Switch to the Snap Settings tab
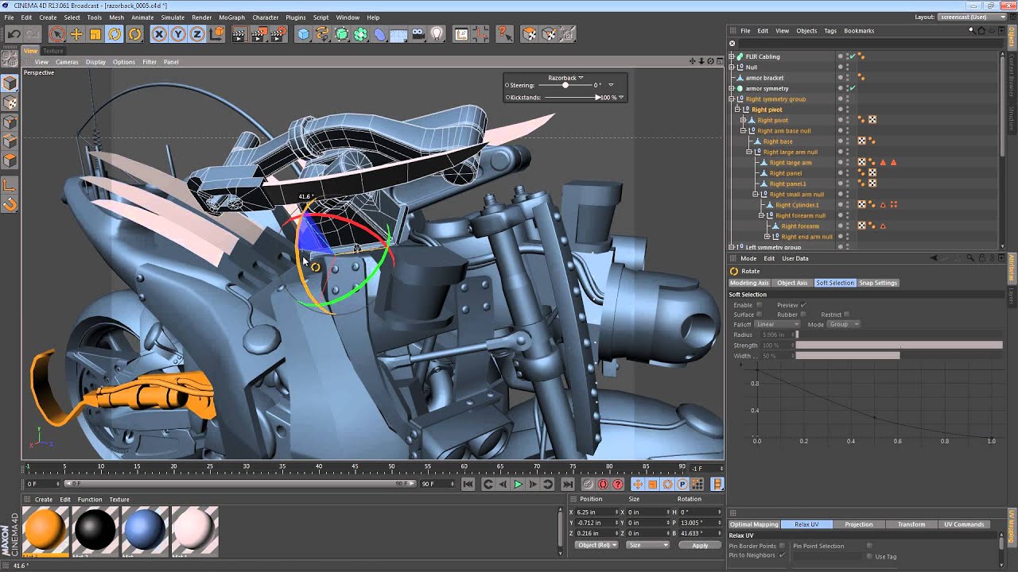The image size is (1018, 572). [x=878, y=283]
